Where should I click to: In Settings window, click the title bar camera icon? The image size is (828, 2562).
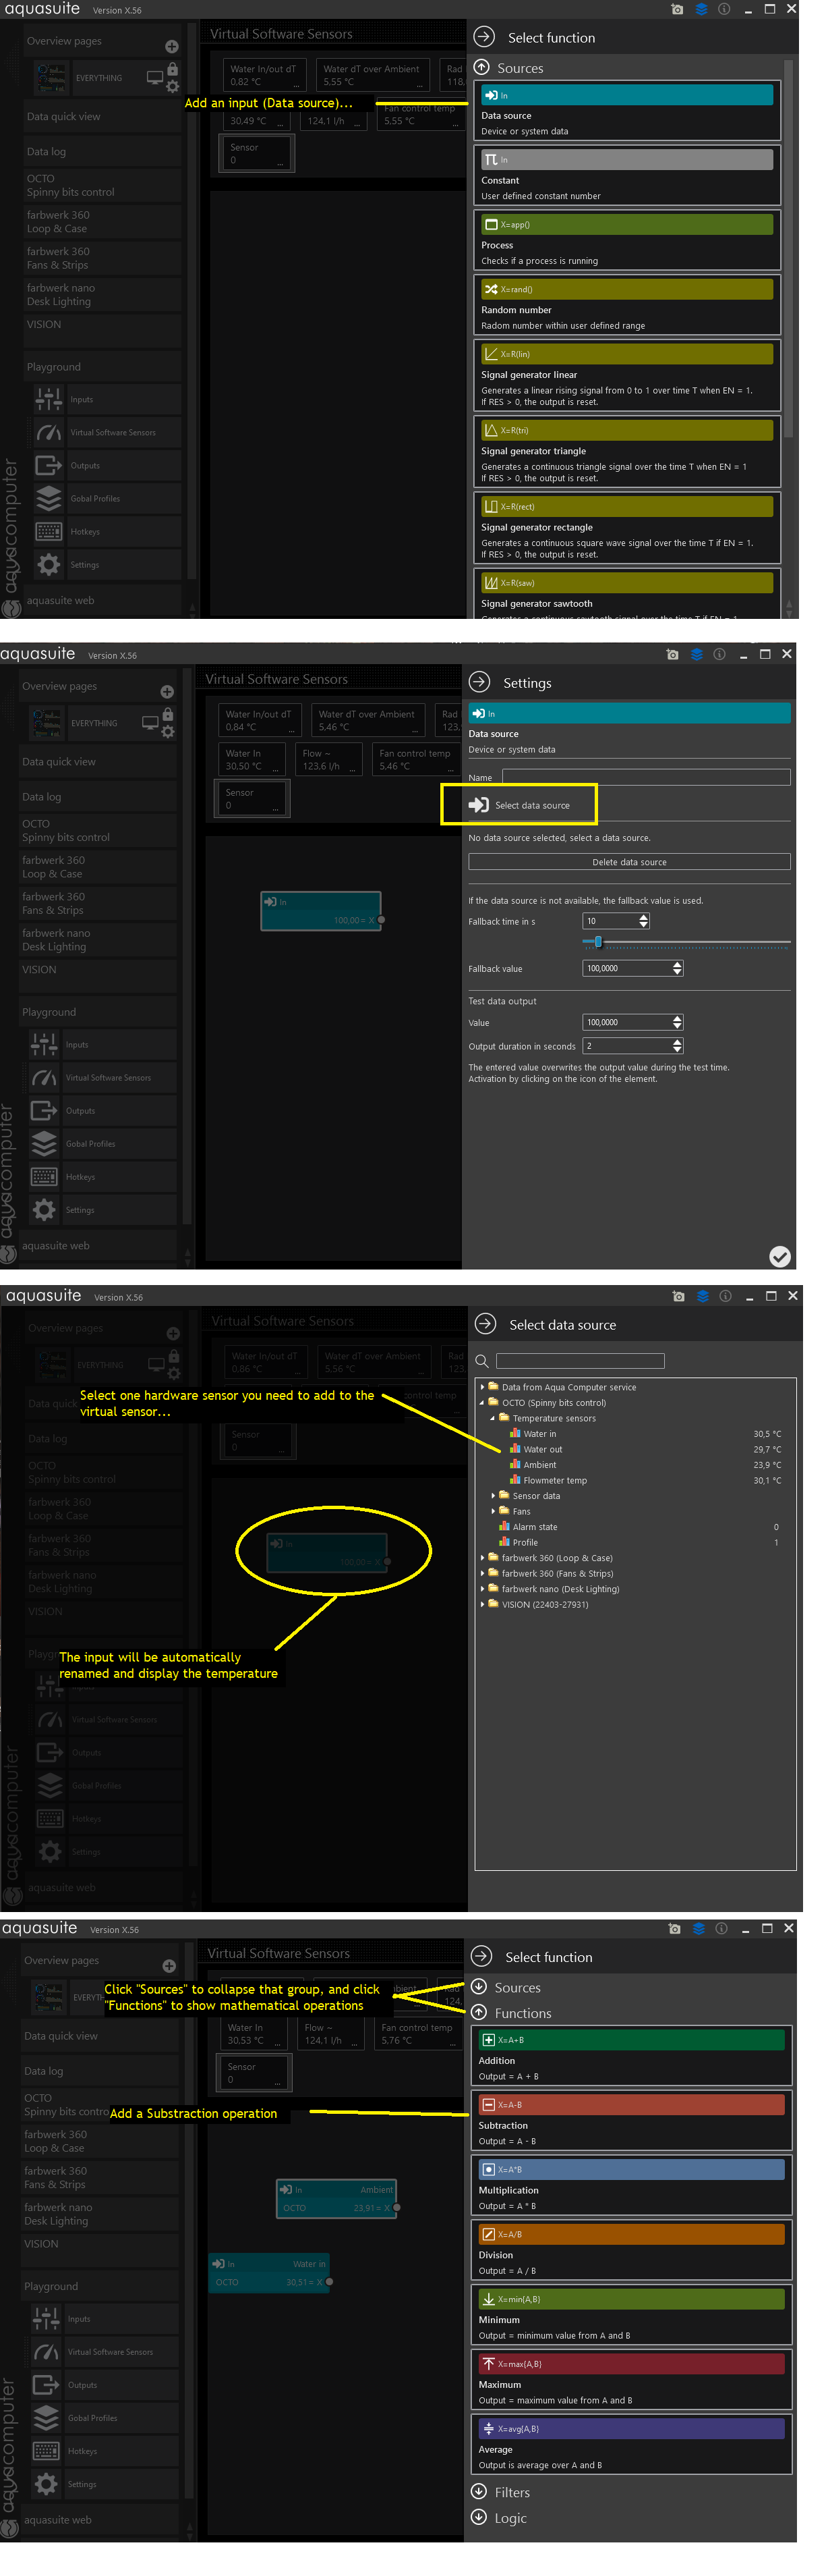tap(673, 655)
